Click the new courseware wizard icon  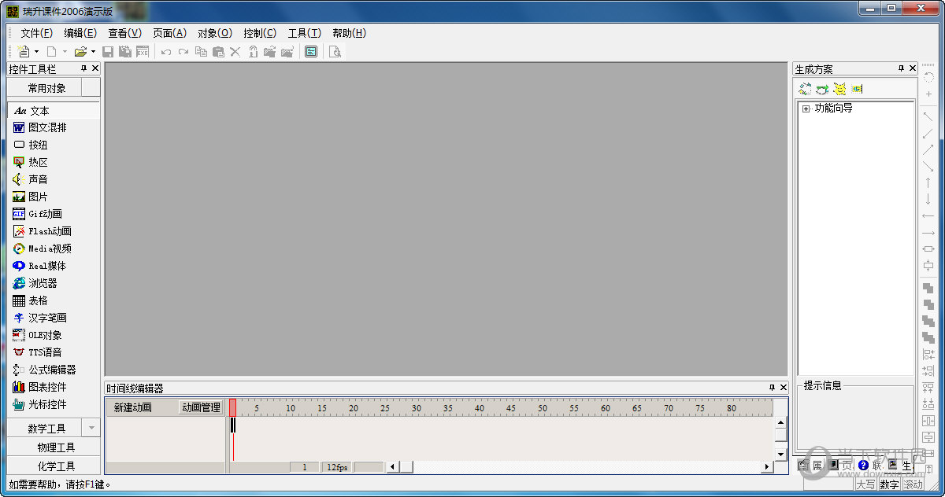[24, 52]
